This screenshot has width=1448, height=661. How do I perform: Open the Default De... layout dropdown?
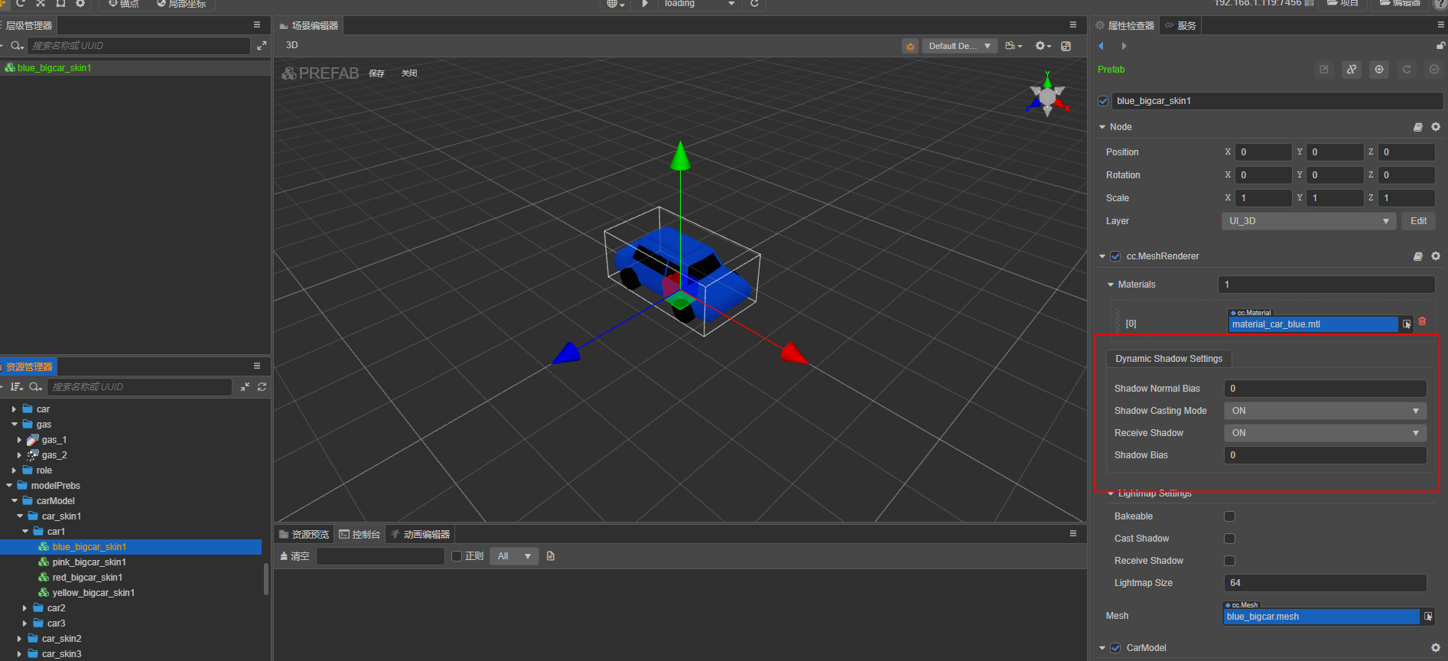click(959, 47)
